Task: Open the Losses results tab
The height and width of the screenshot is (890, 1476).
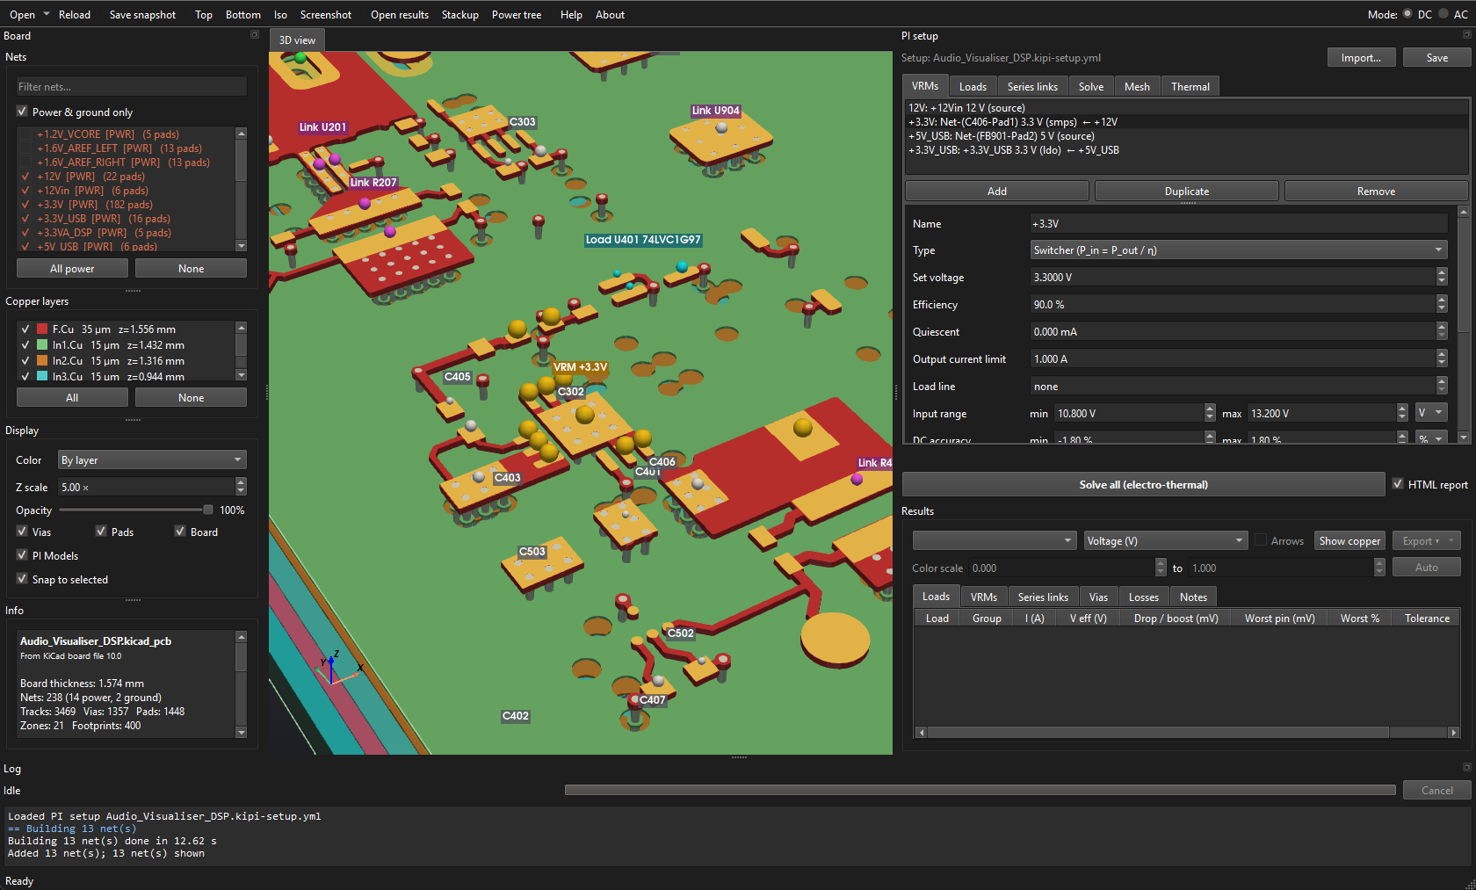Action: [1144, 597]
